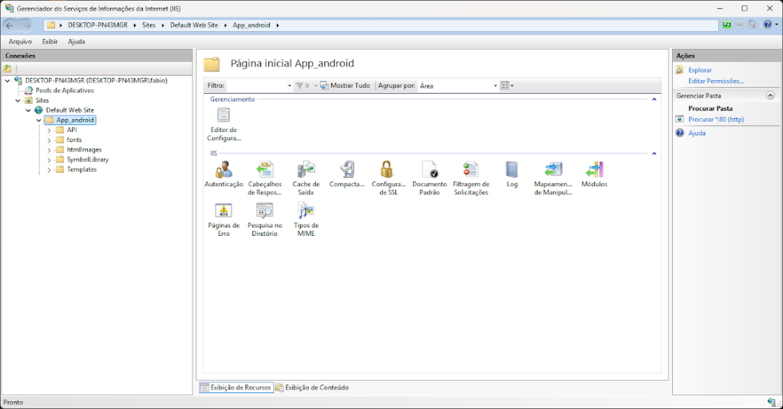The image size is (783, 409).
Task: Switch to Exibição de Recursos tab
Action: (236, 387)
